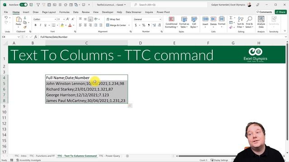Click the Copy icon

pos(25,22)
